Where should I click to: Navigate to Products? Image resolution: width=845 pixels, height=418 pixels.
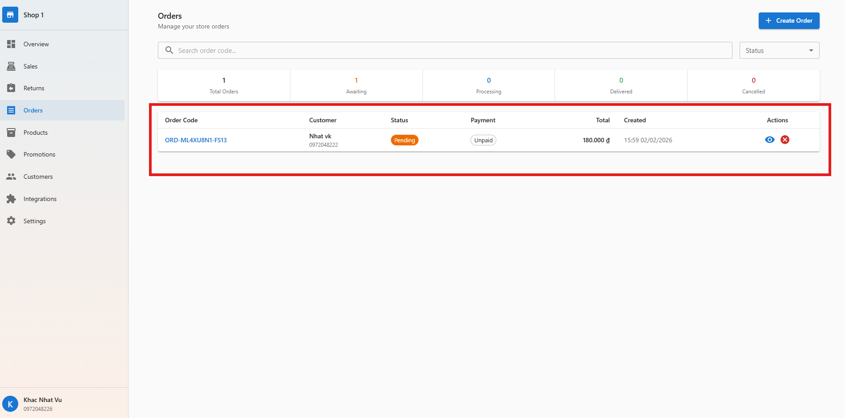pyautogui.click(x=62, y=133)
